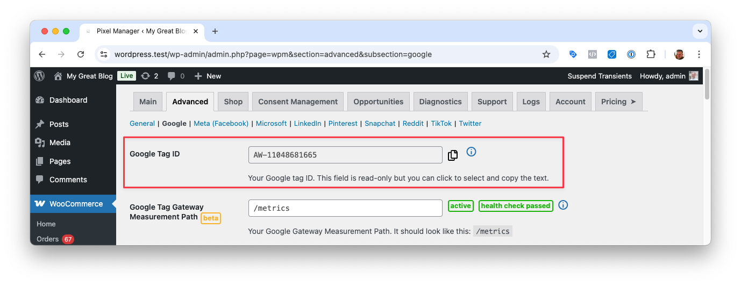Switch to the Opportunities tab

[379, 102]
